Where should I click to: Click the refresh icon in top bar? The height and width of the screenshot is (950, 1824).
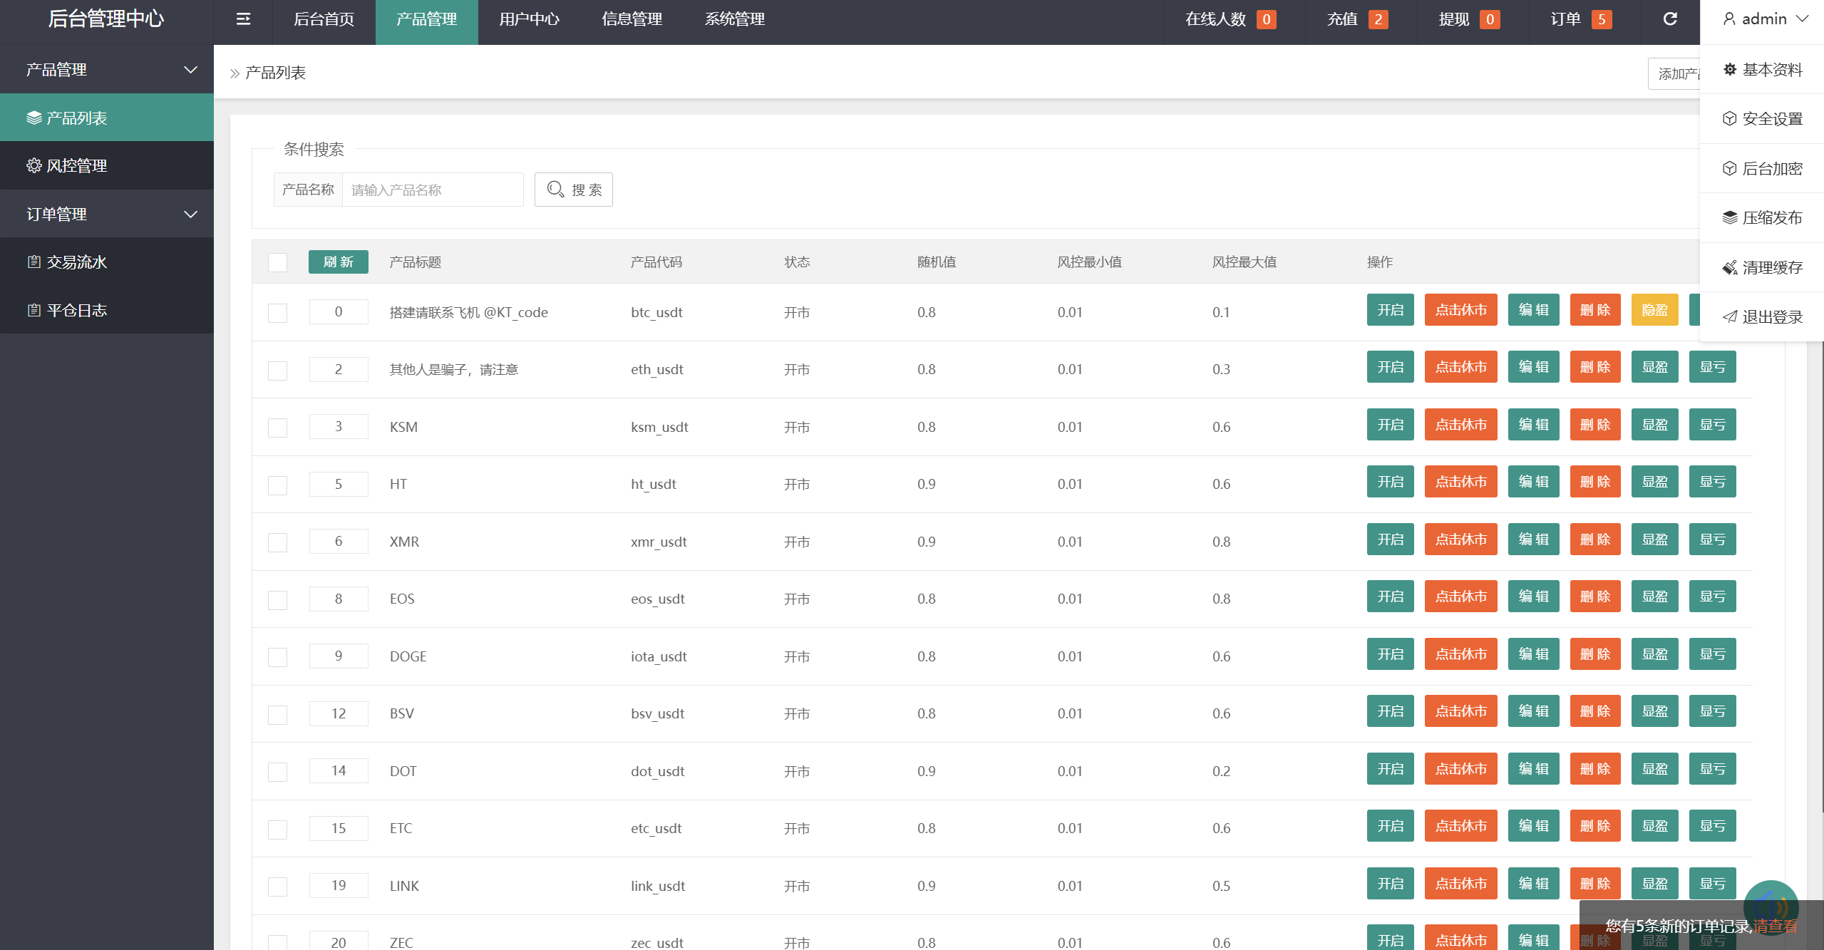1670,19
